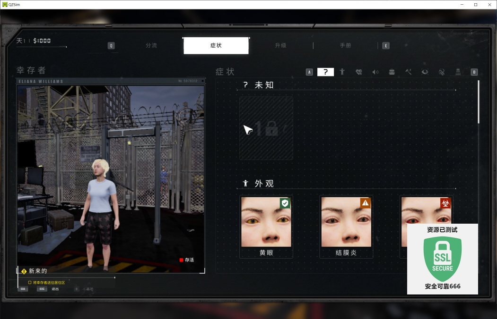Select the body appearance symptom filter icon
Viewport: 497px width, 319px height.
[x=342, y=72]
